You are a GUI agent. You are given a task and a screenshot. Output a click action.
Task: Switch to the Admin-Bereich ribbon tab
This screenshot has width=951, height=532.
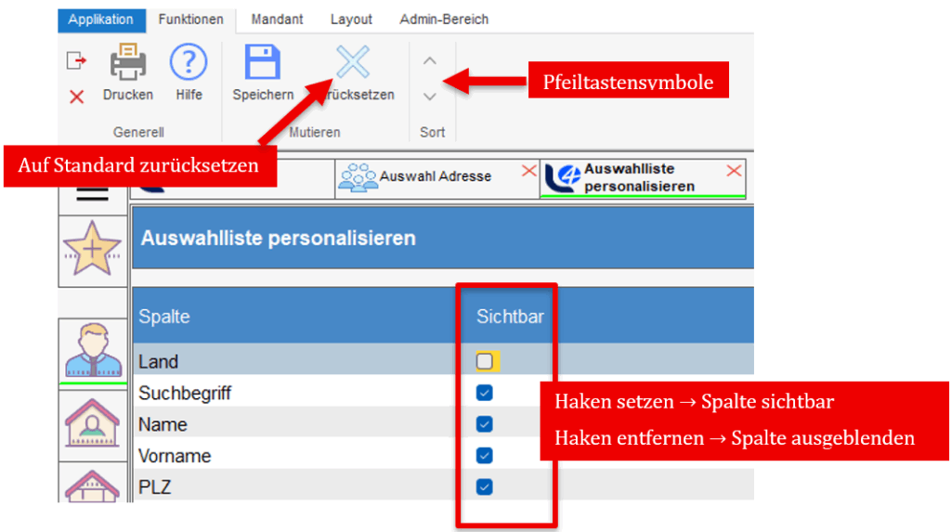tap(444, 19)
